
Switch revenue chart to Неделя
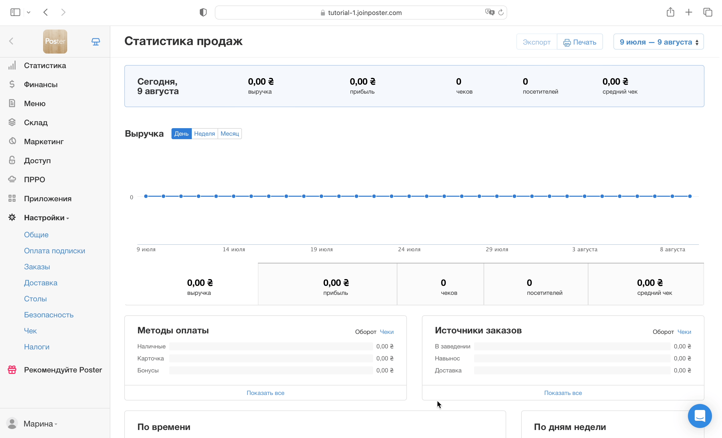[x=204, y=134]
